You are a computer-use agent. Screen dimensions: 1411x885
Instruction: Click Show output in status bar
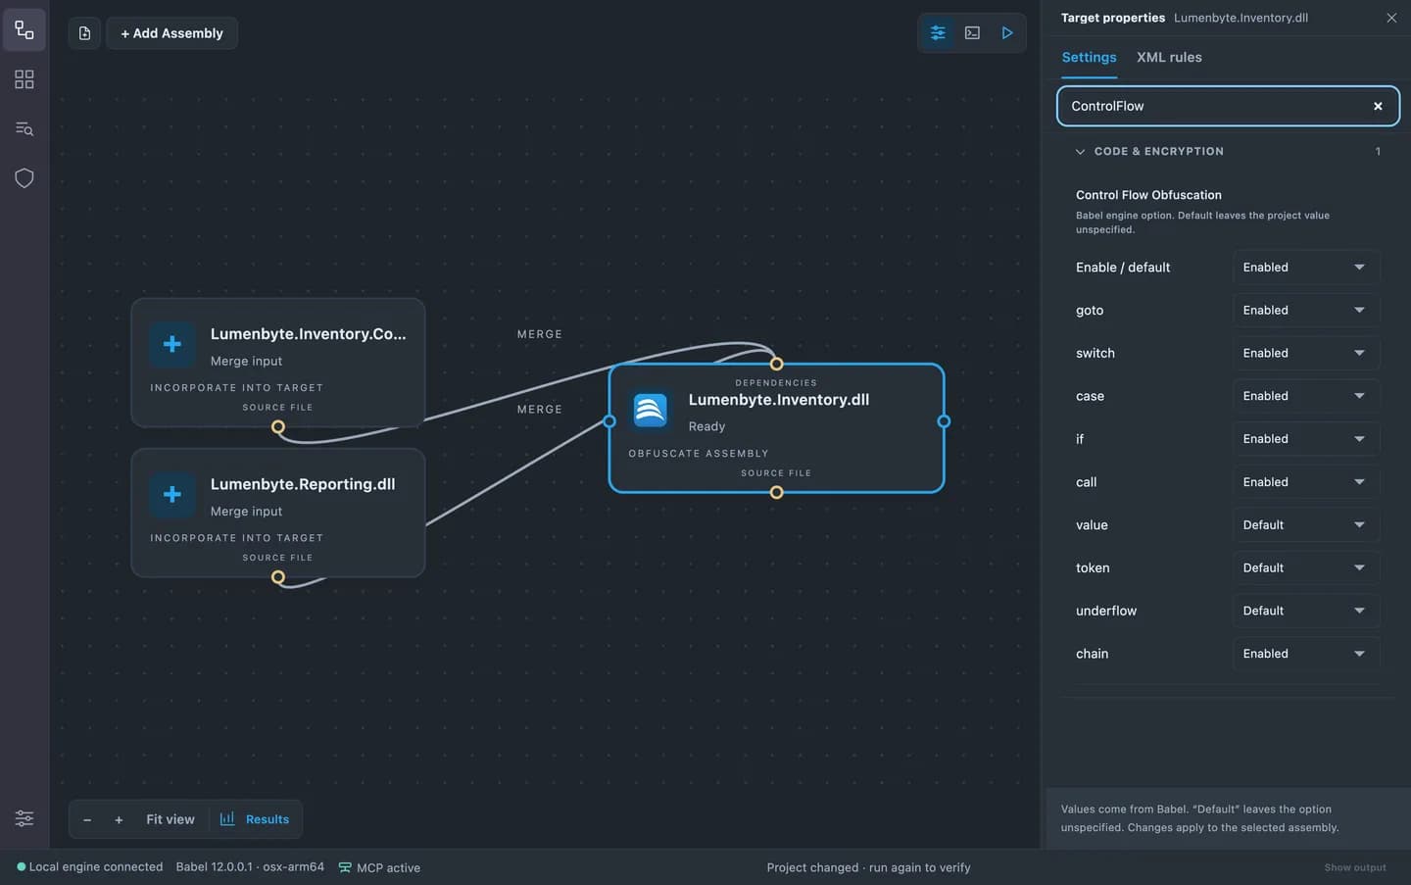coord(1355,867)
